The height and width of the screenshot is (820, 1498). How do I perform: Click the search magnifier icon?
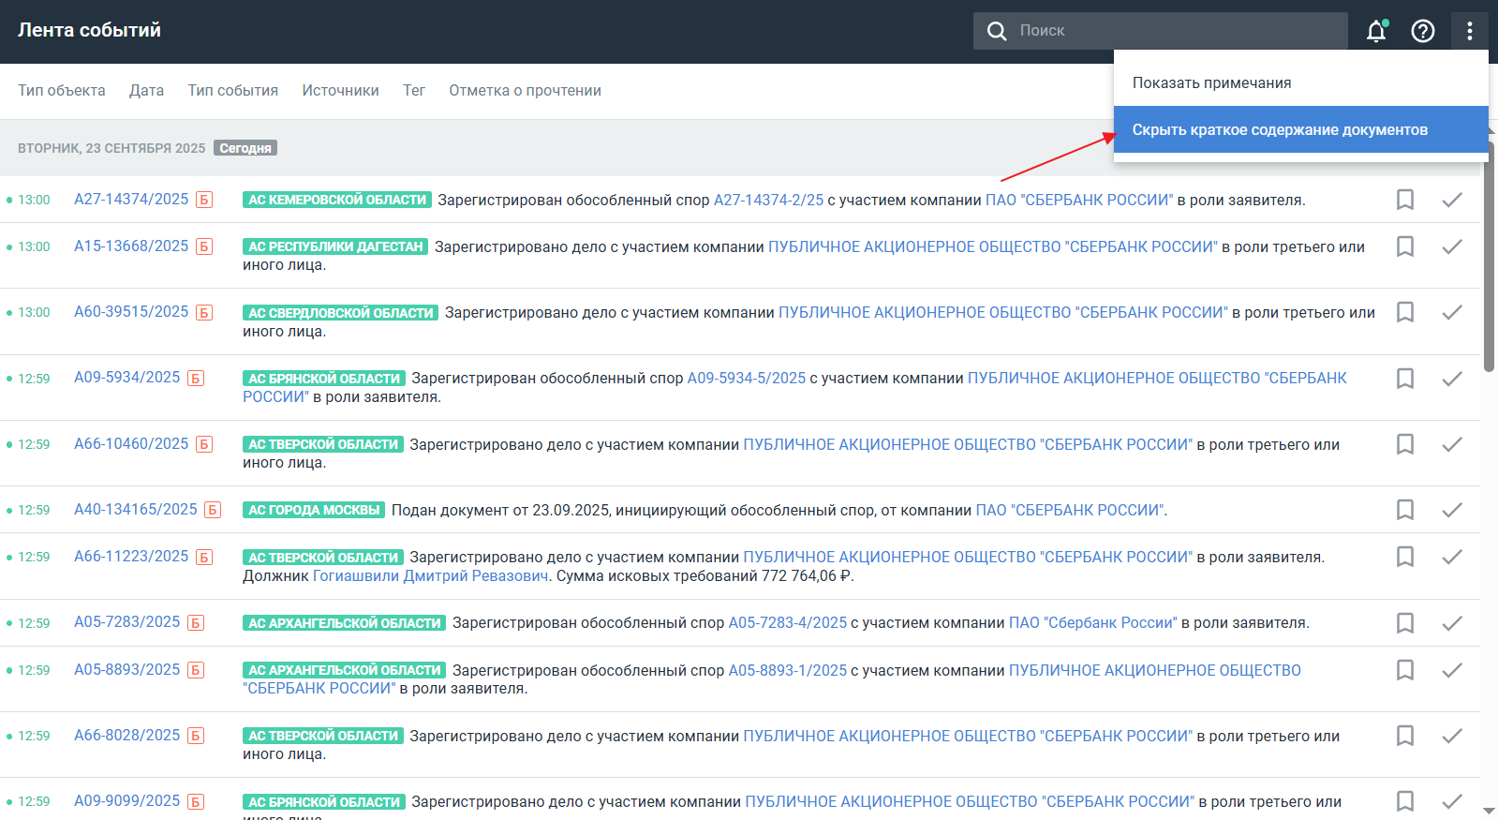point(997,31)
